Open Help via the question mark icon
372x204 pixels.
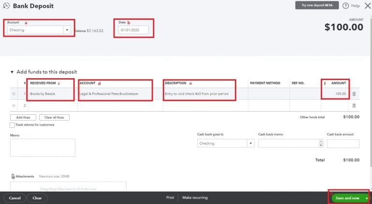pos(345,6)
